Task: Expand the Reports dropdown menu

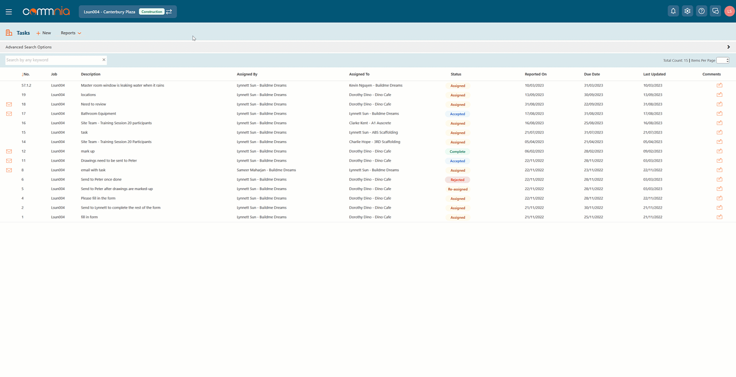Action: point(71,33)
